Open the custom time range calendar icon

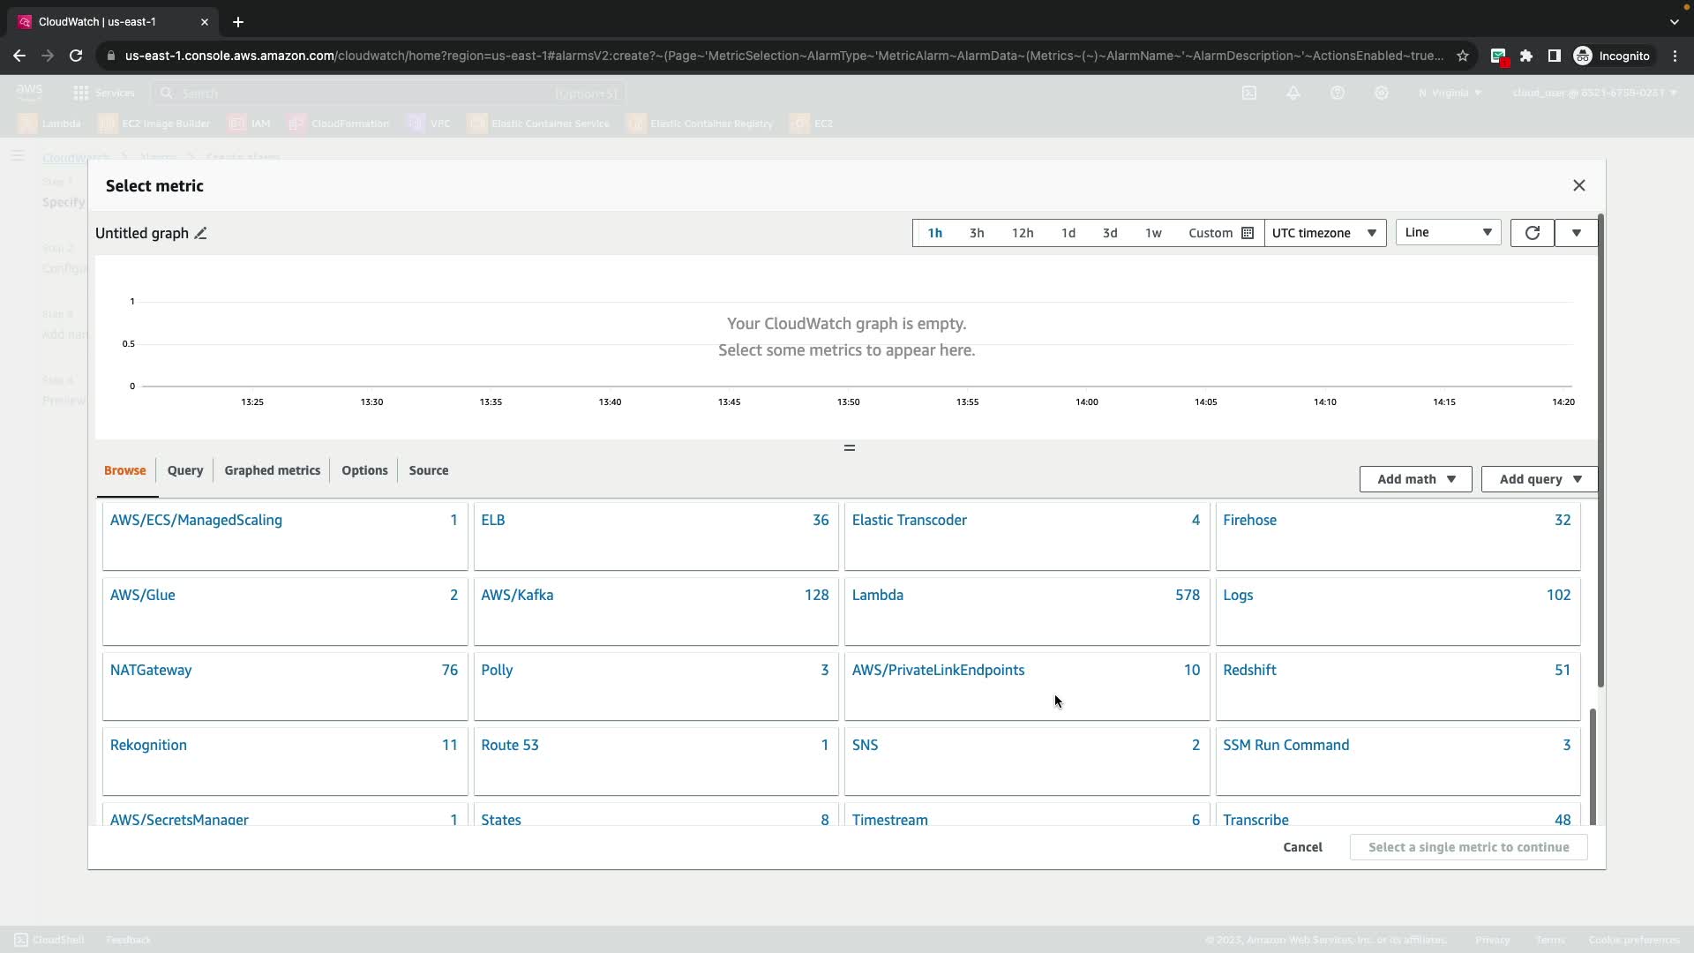pyautogui.click(x=1248, y=233)
